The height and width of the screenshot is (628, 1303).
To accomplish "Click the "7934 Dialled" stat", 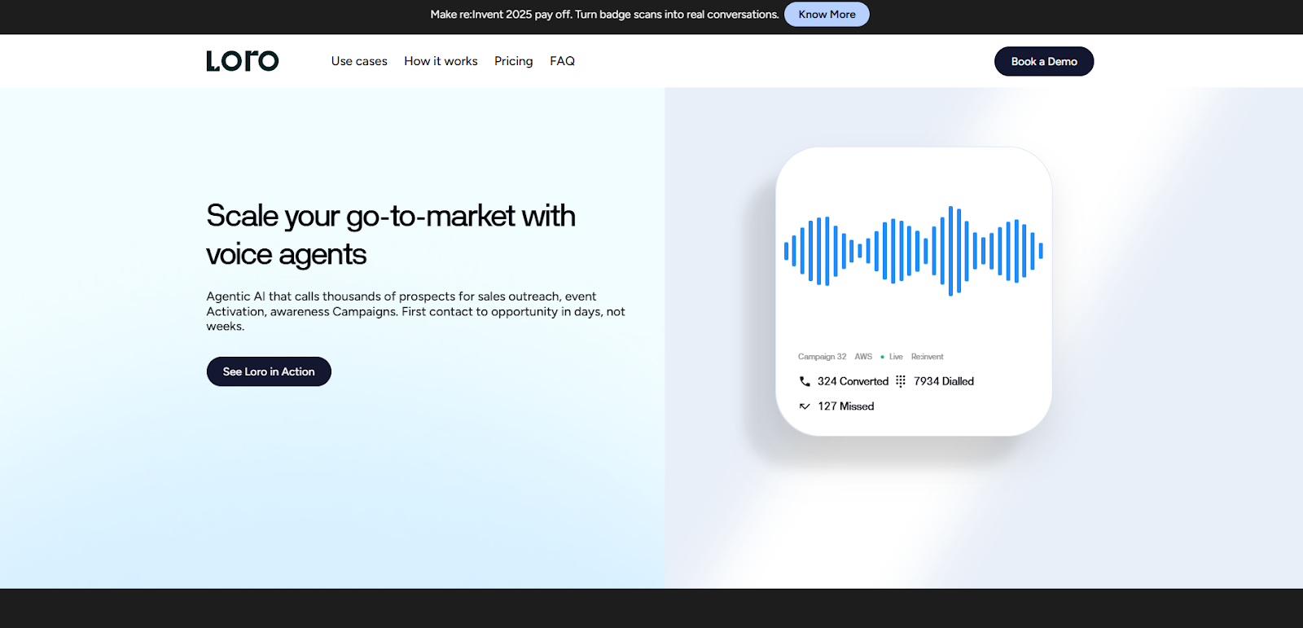I will (944, 381).
